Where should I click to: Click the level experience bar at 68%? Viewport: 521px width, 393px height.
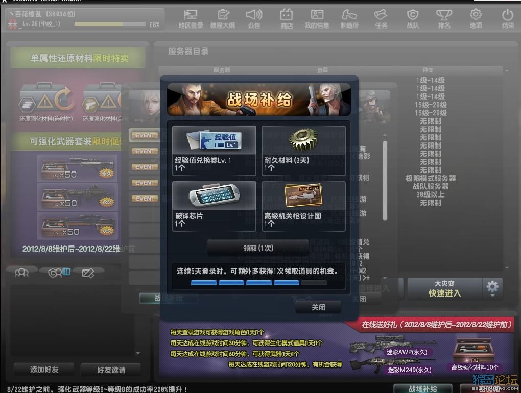pos(110,24)
